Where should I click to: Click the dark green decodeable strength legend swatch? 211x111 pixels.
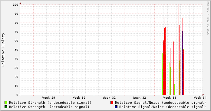pyautogui.click(x=6, y=107)
